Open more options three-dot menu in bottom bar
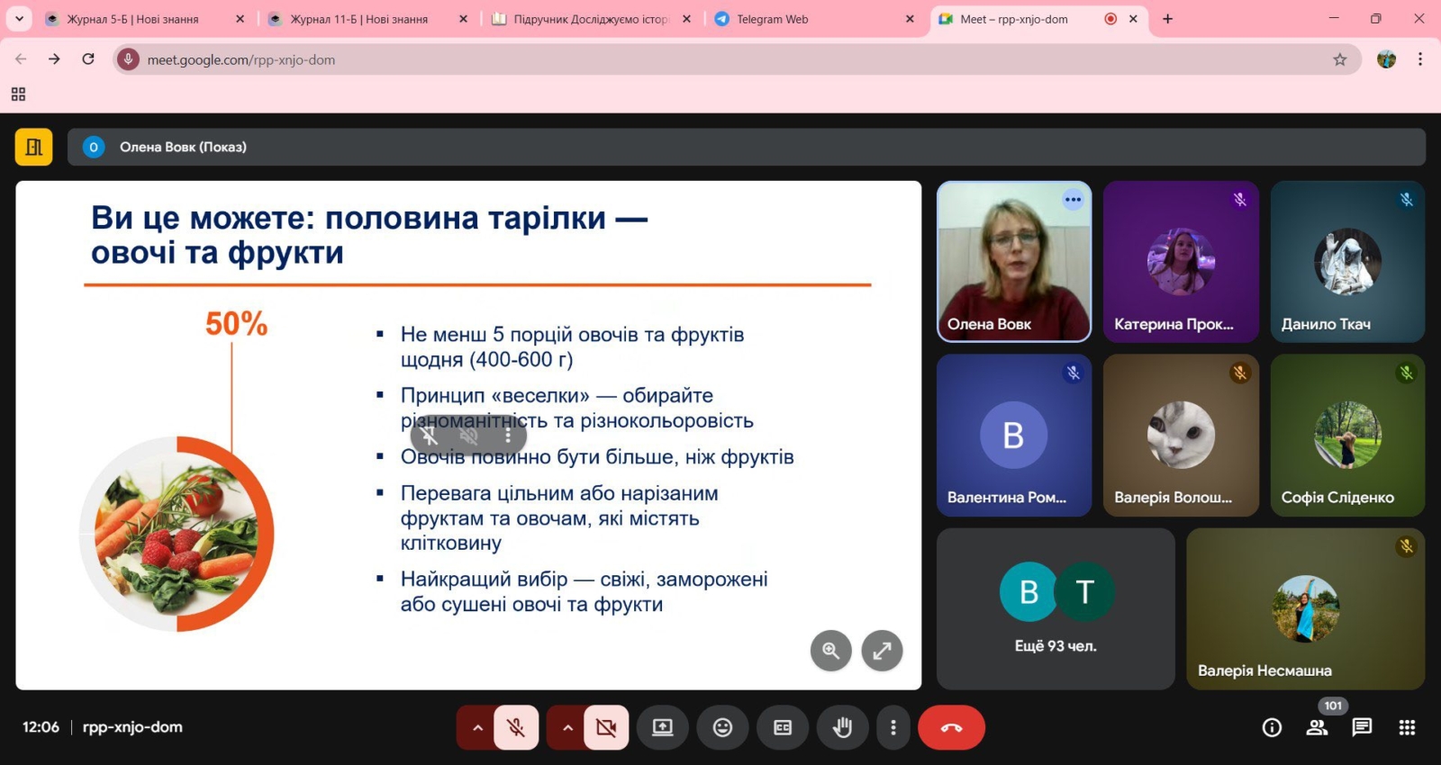This screenshot has width=1441, height=765. (x=893, y=727)
